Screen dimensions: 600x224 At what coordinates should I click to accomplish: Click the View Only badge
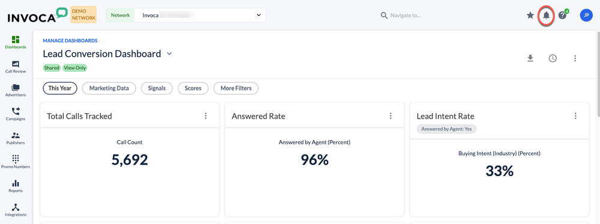coord(75,68)
